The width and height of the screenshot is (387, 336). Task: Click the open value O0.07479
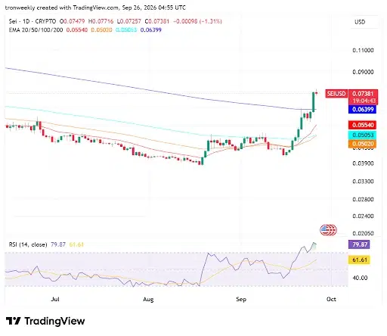(x=72, y=21)
